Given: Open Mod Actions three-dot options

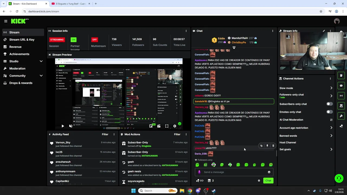Looking at the screenshot, I should [186, 134].
